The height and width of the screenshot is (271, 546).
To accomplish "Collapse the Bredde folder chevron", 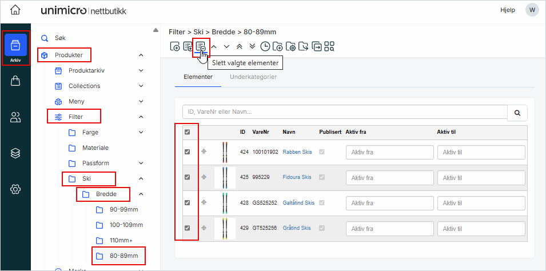I will click(141, 194).
